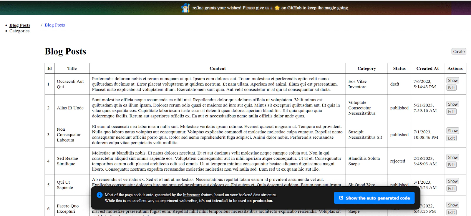Show the post Facere Quo Excepturi
The height and width of the screenshot is (216, 471).
point(453,205)
